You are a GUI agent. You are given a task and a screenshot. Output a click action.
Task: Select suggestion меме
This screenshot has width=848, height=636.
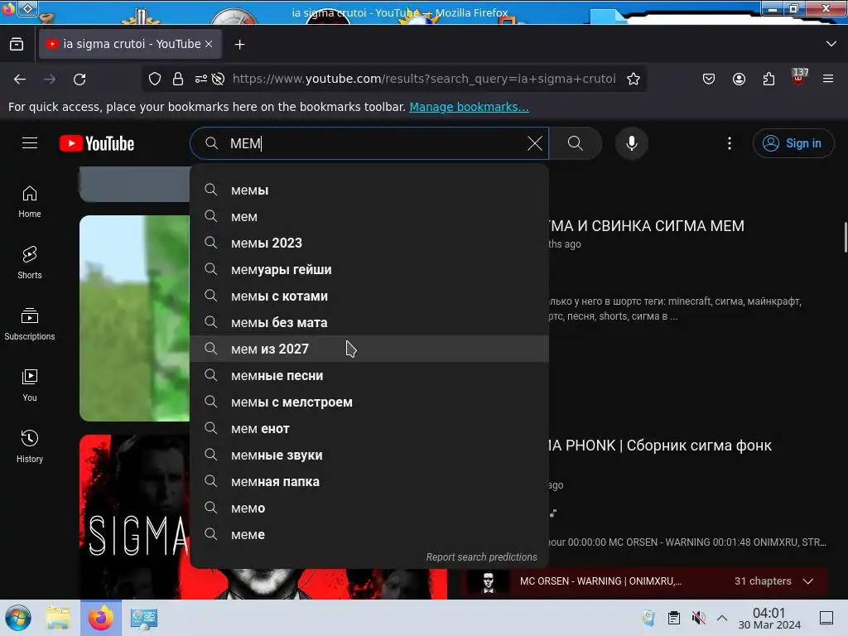click(x=369, y=534)
